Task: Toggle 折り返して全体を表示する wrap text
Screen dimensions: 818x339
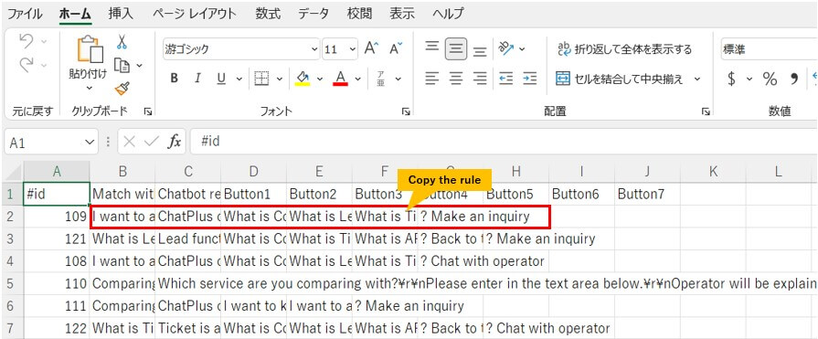Action: (x=624, y=49)
